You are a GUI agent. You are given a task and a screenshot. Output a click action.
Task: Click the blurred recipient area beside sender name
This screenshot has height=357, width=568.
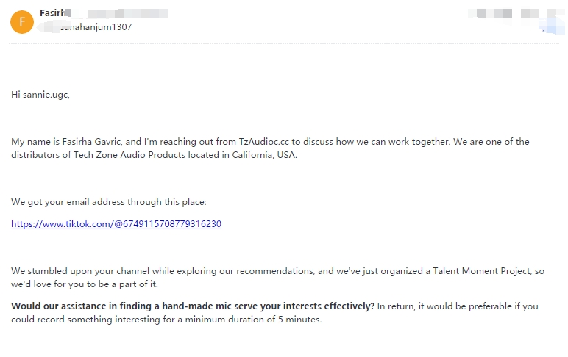[x=119, y=13]
